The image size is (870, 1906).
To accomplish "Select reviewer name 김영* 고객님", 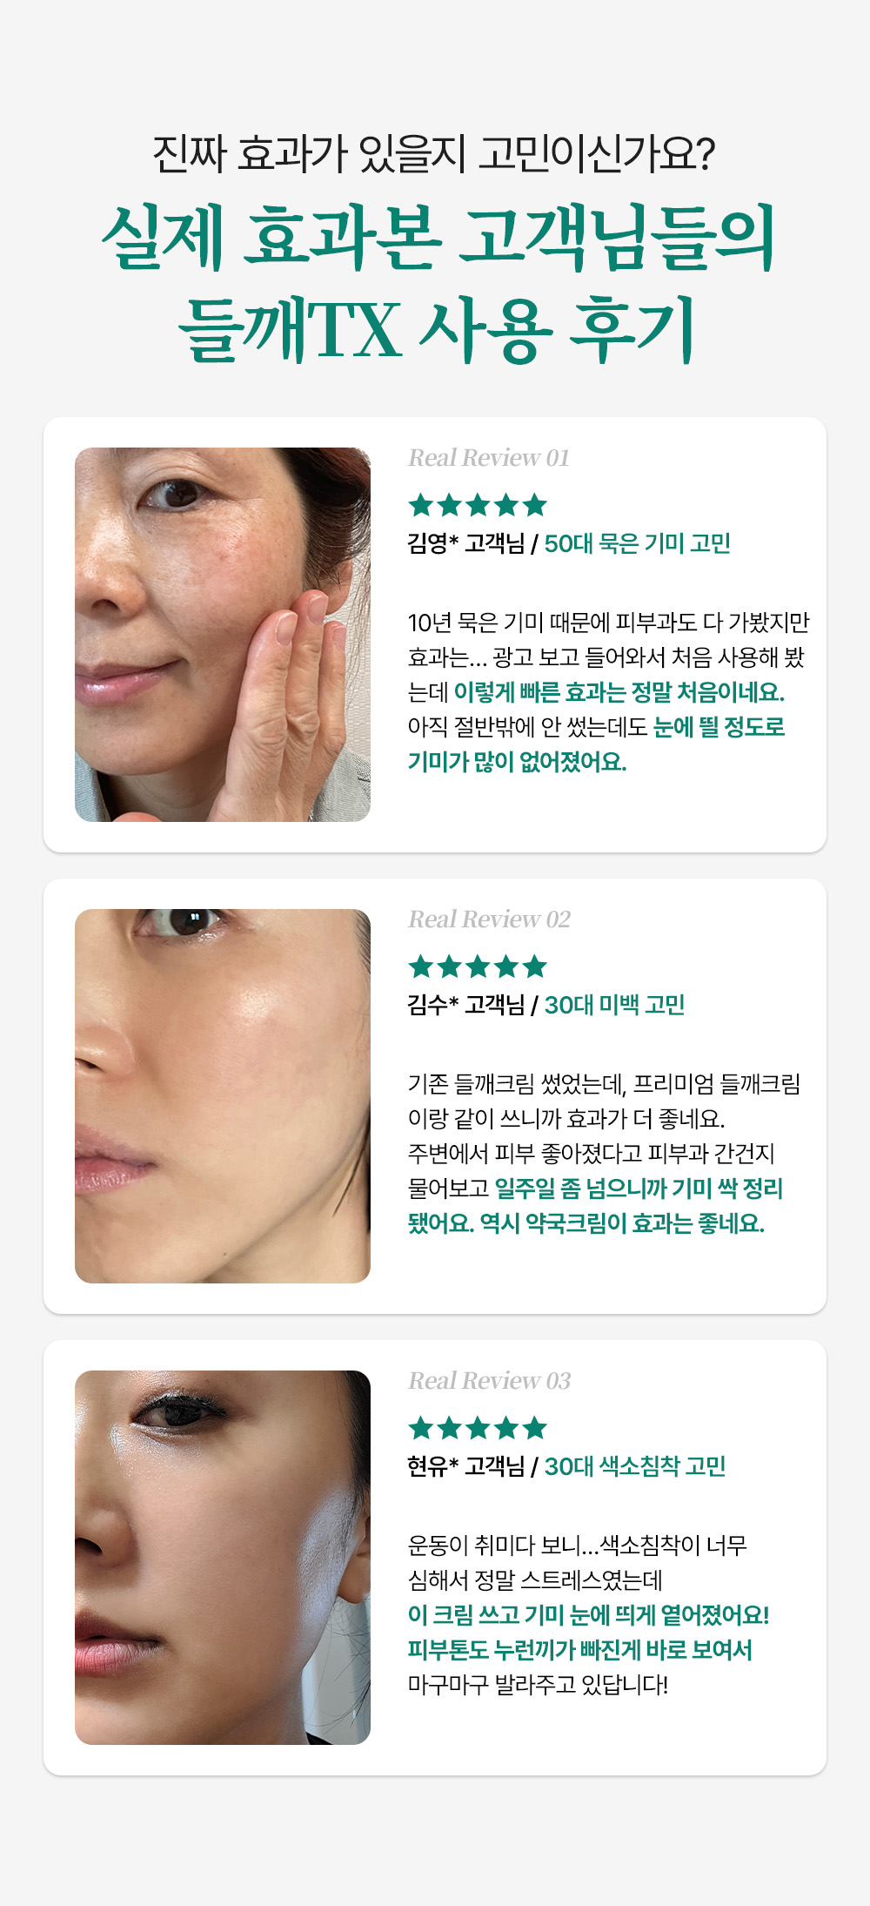I will [466, 544].
